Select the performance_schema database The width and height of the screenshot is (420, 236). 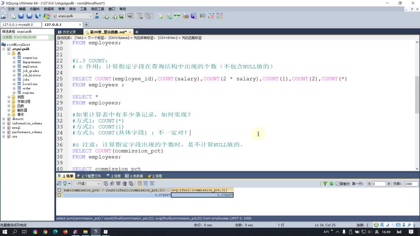[27, 132]
